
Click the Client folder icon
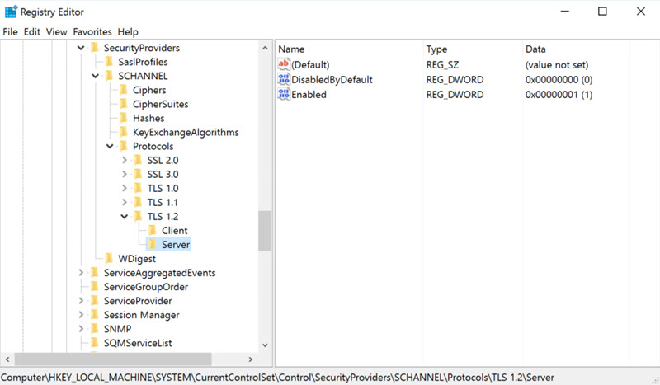tap(153, 230)
